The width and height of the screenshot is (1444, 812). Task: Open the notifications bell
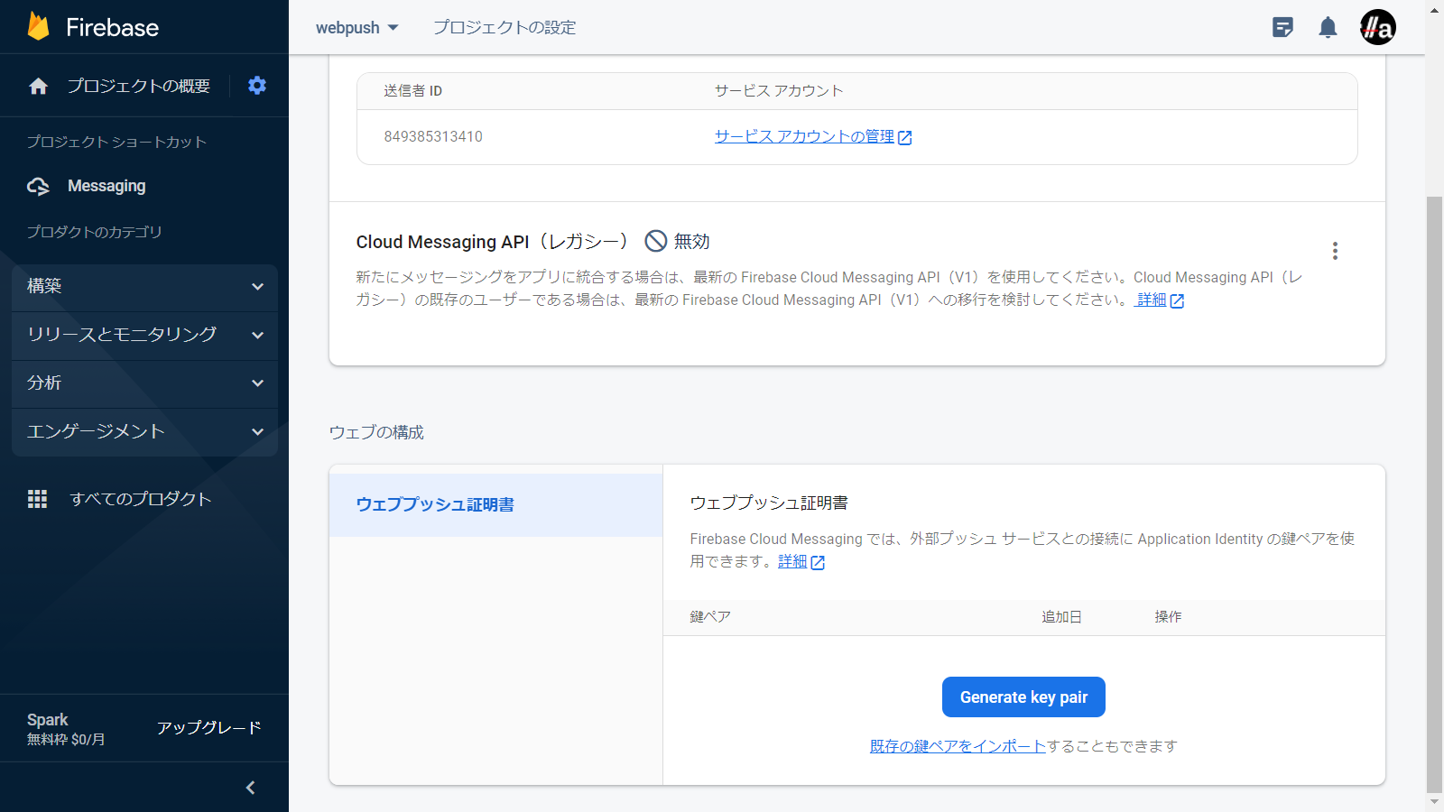tap(1328, 28)
